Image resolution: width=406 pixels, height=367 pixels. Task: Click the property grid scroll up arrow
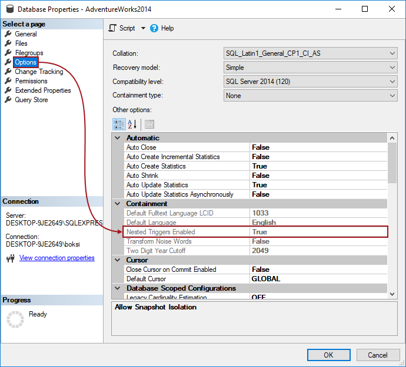pyautogui.click(x=392, y=138)
